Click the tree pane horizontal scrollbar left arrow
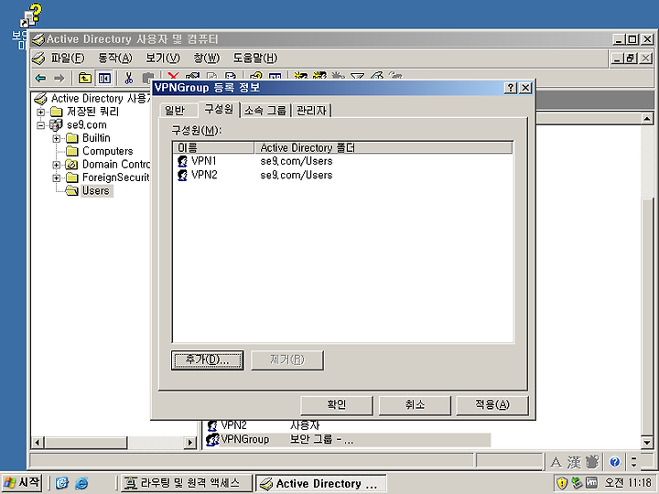Viewport: 659px width, 494px height. point(38,443)
